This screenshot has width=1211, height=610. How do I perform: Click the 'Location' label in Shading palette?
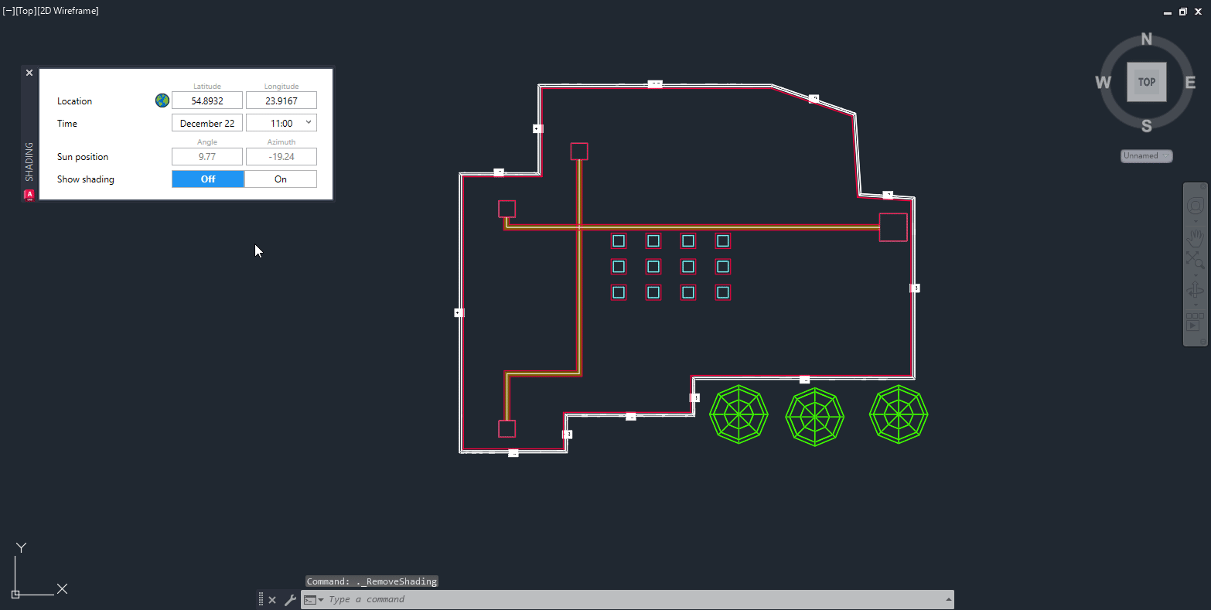point(74,101)
